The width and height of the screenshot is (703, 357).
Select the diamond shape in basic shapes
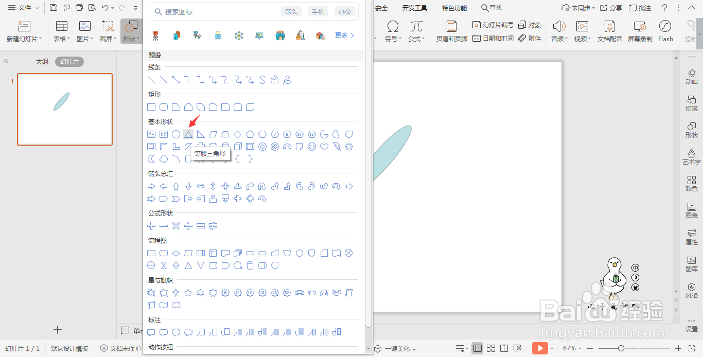tap(238, 134)
